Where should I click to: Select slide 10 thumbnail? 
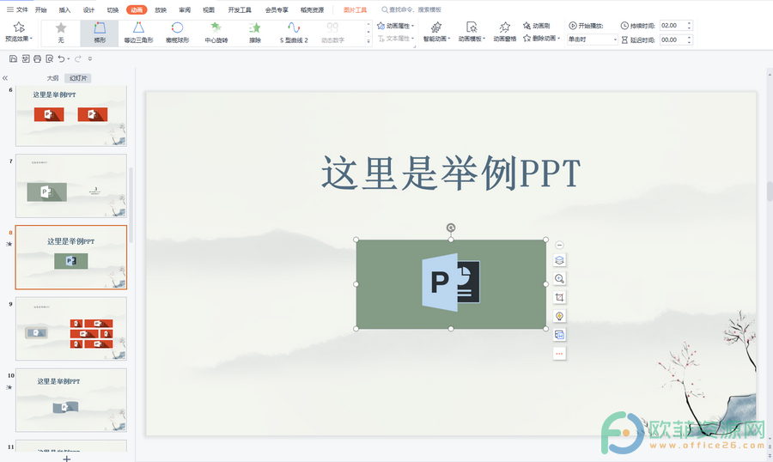tap(71, 400)
